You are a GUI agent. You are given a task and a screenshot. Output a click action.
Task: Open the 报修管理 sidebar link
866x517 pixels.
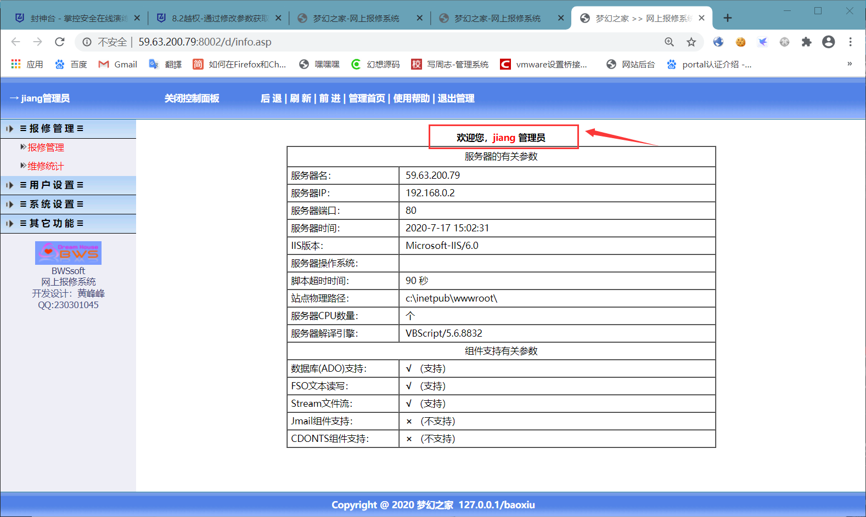coord(46,147)
